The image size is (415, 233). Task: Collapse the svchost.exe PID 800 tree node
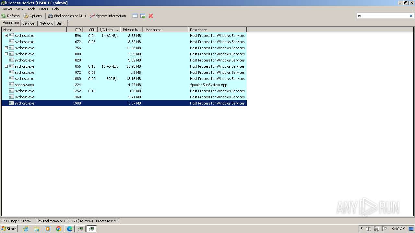click(x=6, y=54)
